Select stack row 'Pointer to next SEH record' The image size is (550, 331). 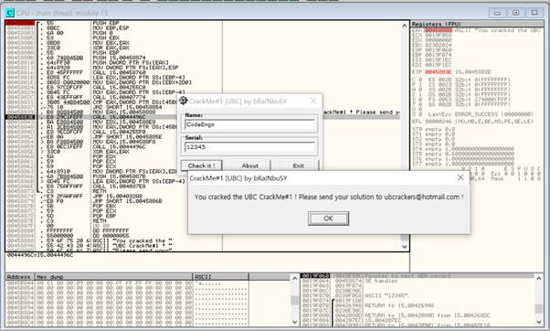click(418, 276)
